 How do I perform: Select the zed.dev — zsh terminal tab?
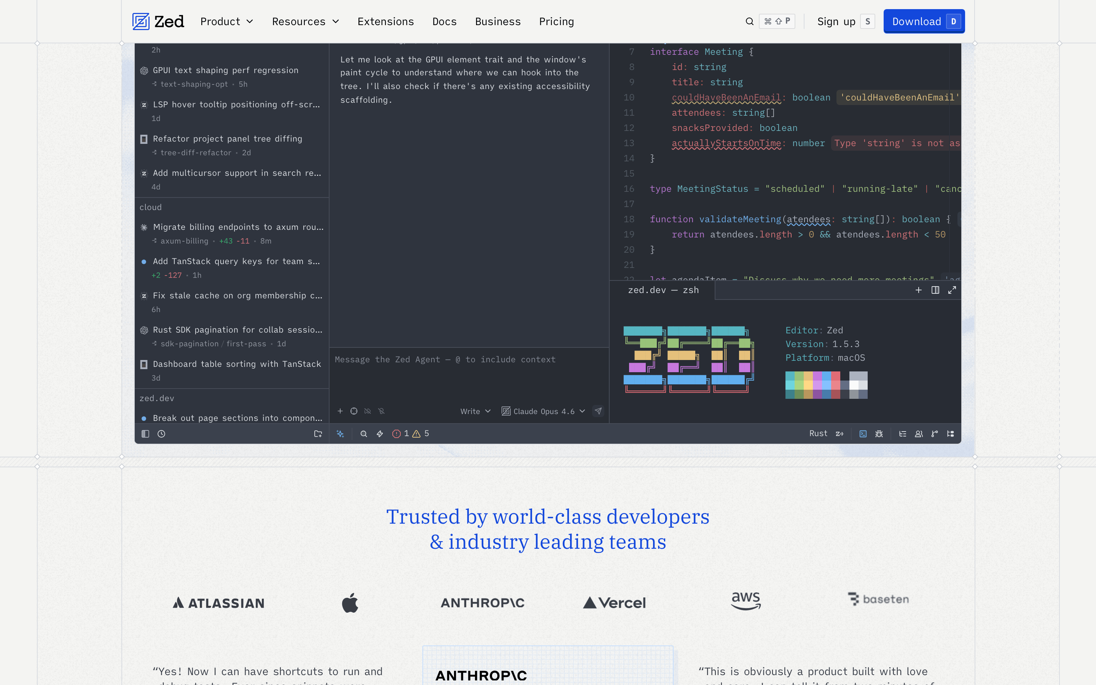pos(663,290)
